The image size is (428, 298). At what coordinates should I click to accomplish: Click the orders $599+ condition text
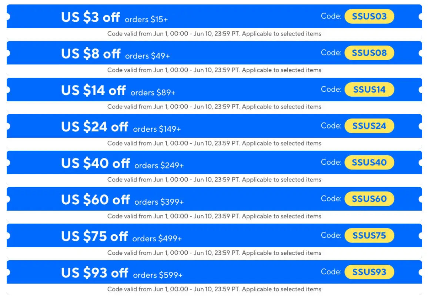point(158,275)
